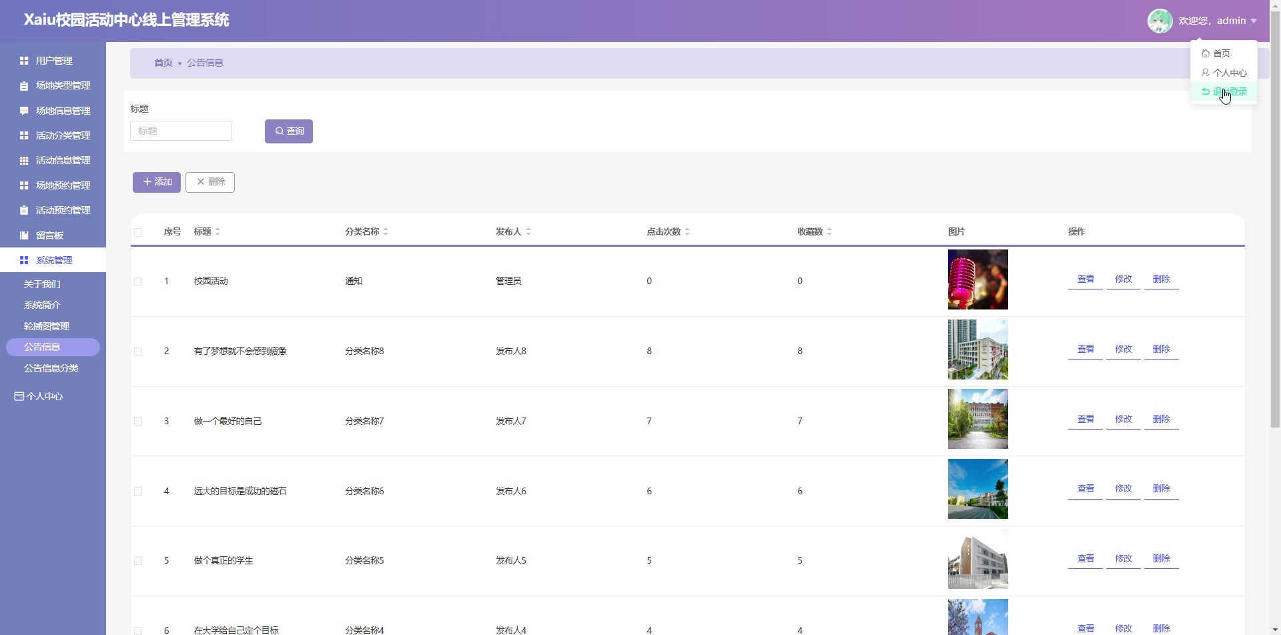
Task: Click the 场地信息管理 chat icon
Action: pyautogui.click(x=24, y=111)
